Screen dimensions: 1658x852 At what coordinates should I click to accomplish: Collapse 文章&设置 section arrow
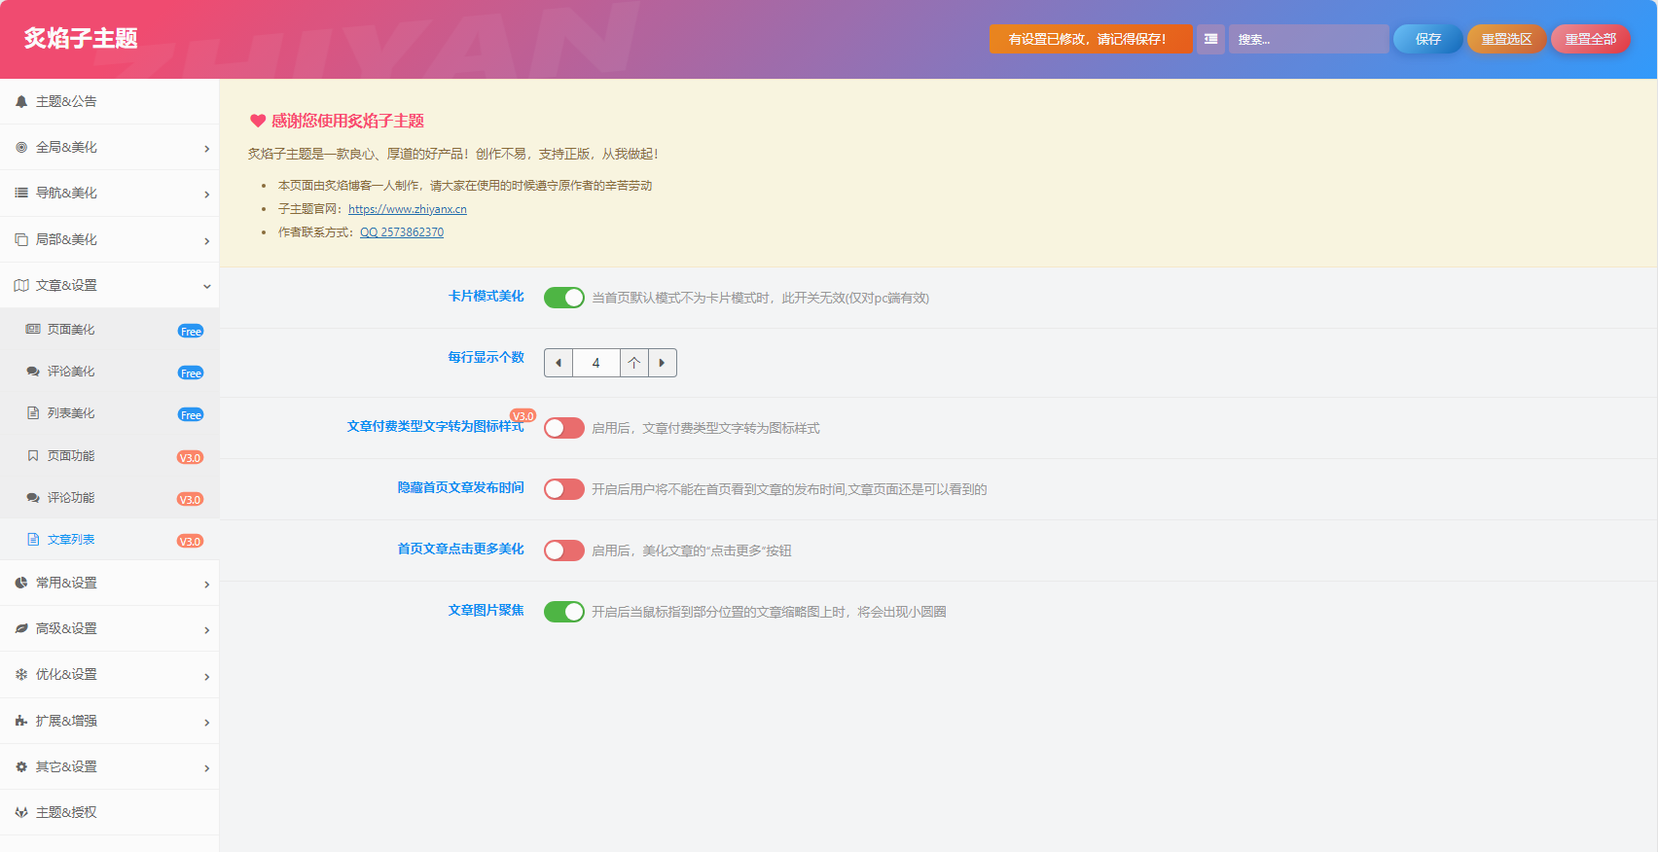(x=206, y=286)
